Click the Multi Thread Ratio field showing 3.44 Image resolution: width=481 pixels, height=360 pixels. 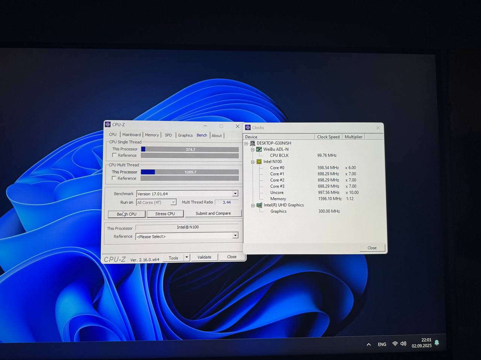[x=227, y=202]
